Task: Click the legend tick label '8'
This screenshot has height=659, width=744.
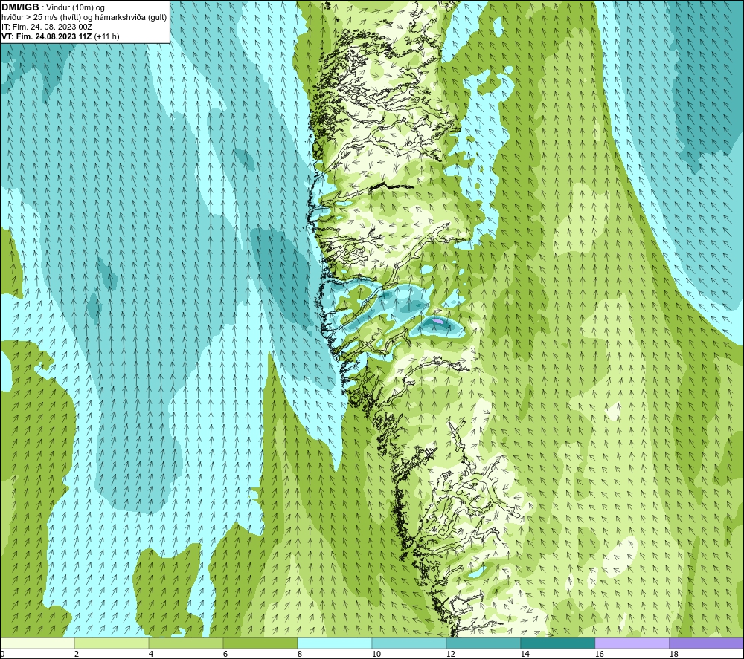Action: tap(299, 654)
